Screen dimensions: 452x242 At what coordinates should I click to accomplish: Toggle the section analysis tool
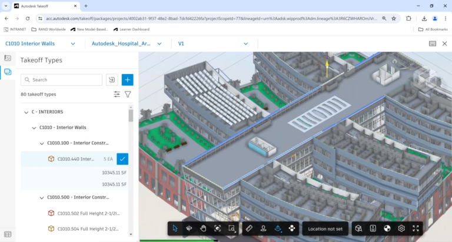[278, 228]
